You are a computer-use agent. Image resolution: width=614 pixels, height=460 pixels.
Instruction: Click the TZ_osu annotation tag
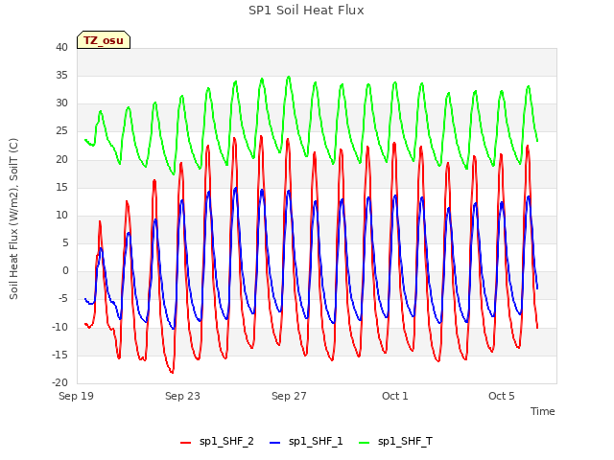tap(104, 40)
